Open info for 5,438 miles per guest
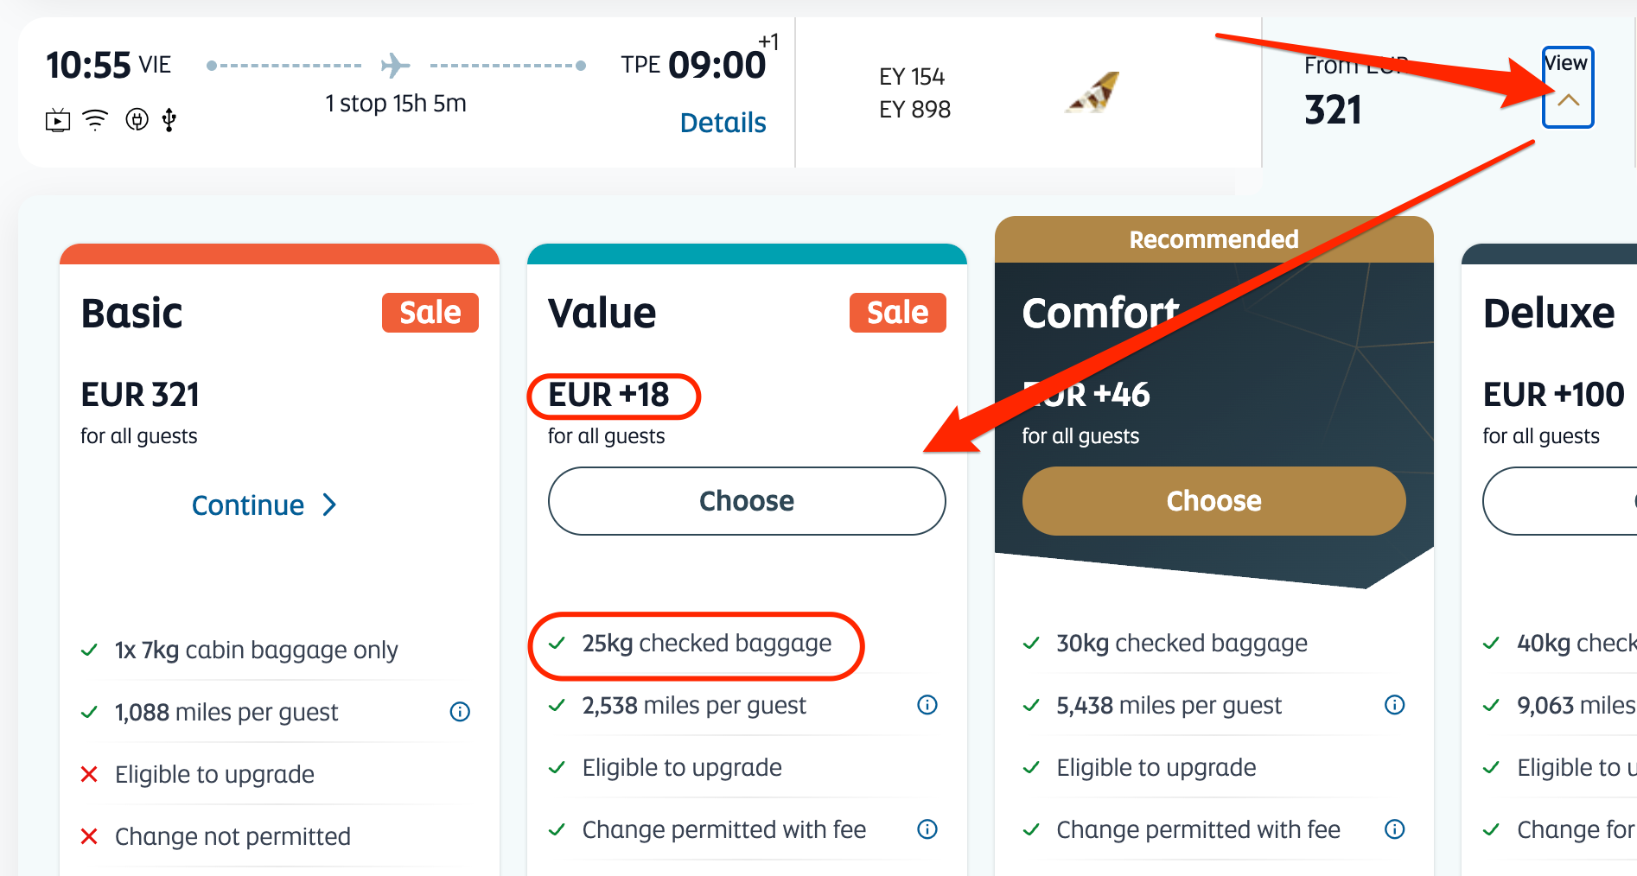Viewport: 1637px width, 876px height. [x=1395, y=705]
